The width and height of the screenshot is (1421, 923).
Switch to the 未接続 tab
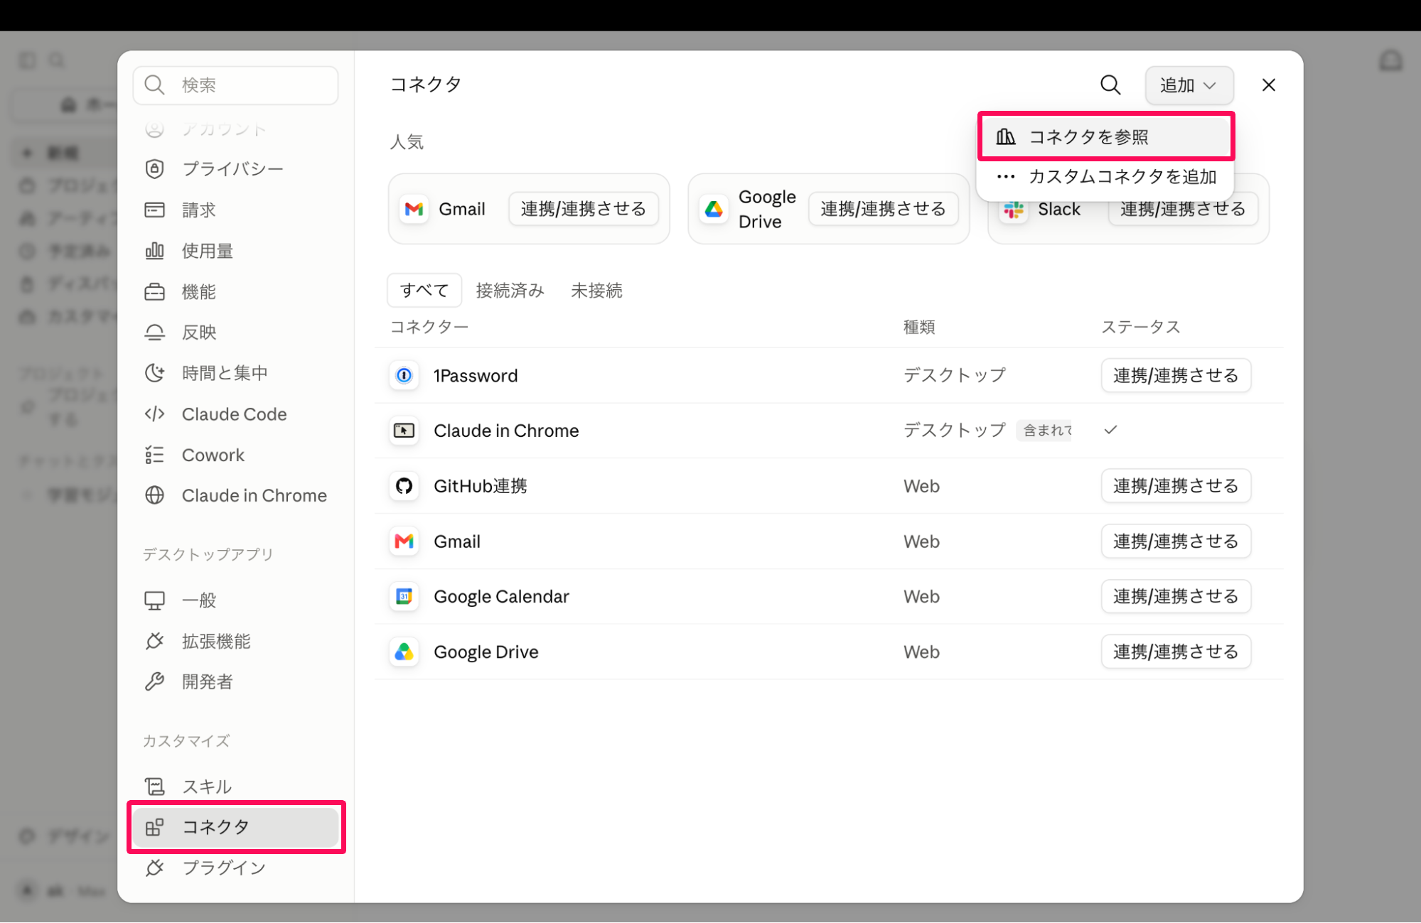596,290
